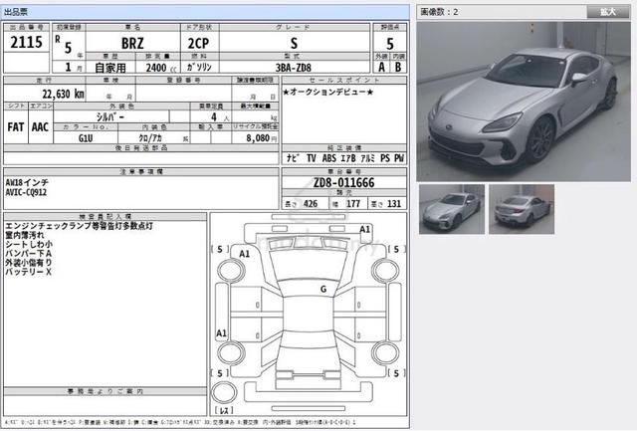Click the displacement value 2400 cc

pos(161,68)
